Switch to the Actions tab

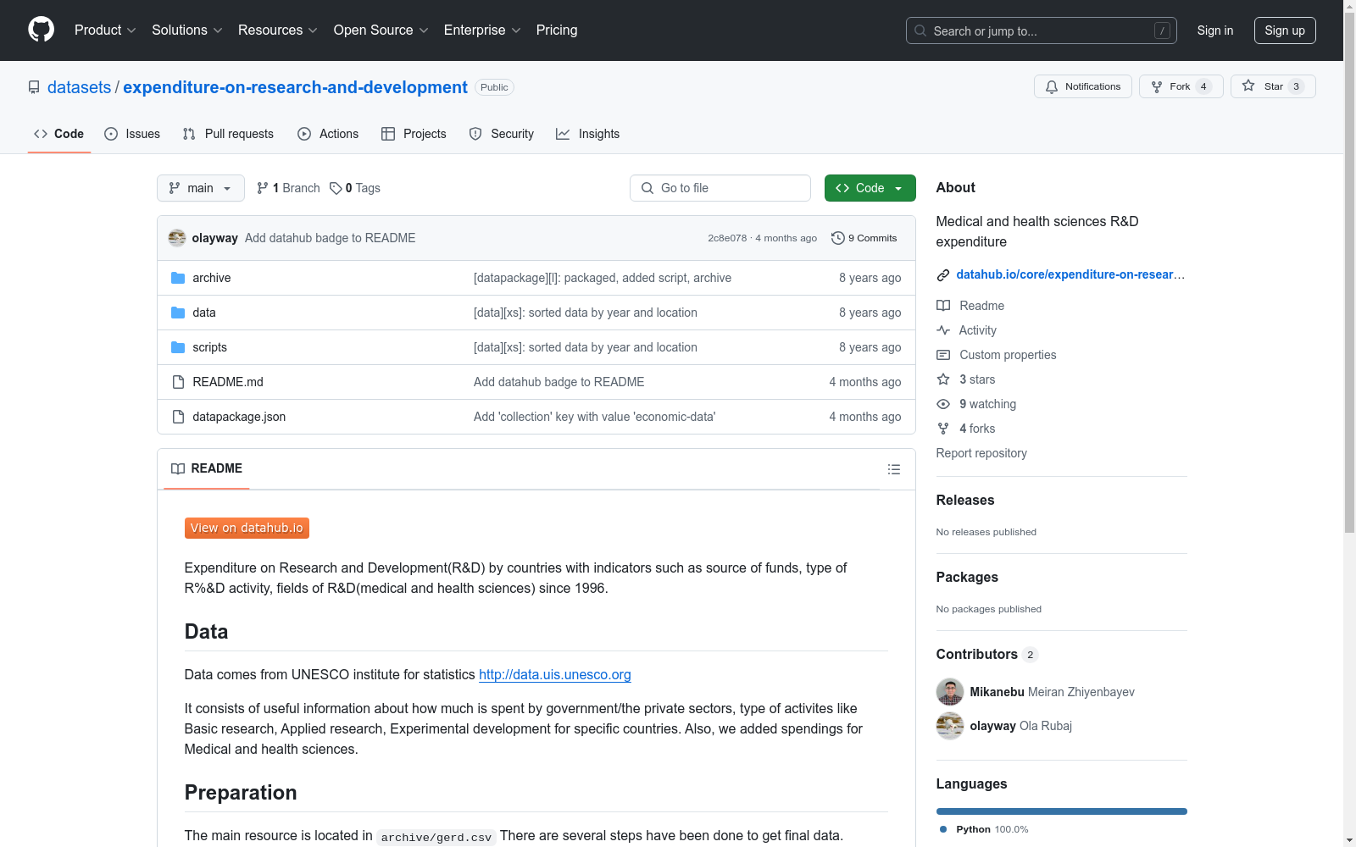point(328,134)
